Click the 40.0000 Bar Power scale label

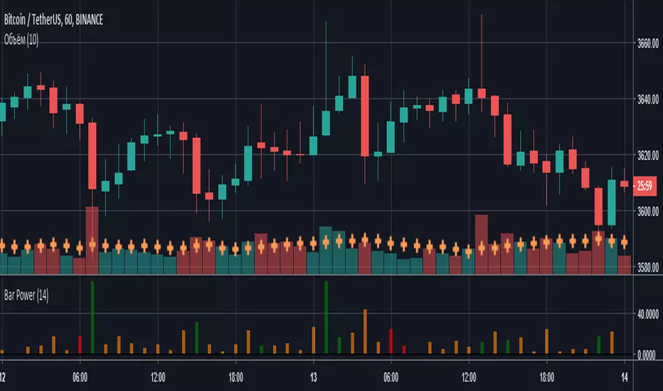pyautogui.click(x=646, y=314)
